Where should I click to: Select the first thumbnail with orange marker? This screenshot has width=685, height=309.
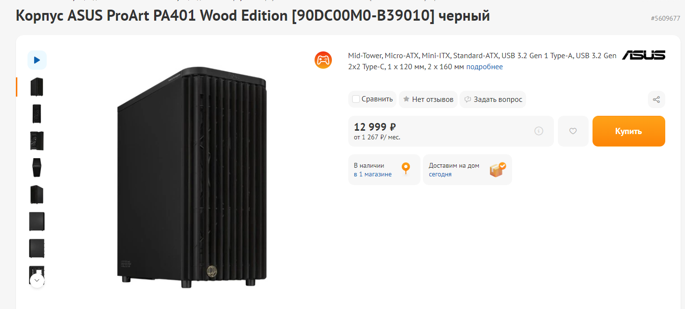pyautogui.click(x=37, y=87)
